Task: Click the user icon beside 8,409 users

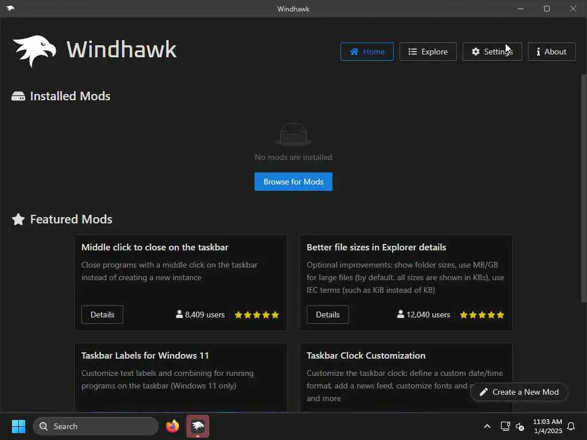Action: [x=179, y=315]
